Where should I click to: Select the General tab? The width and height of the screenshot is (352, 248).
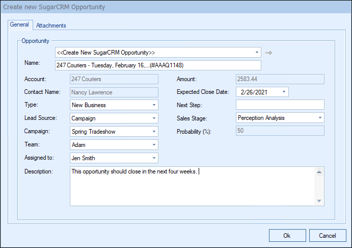(19, 25)
